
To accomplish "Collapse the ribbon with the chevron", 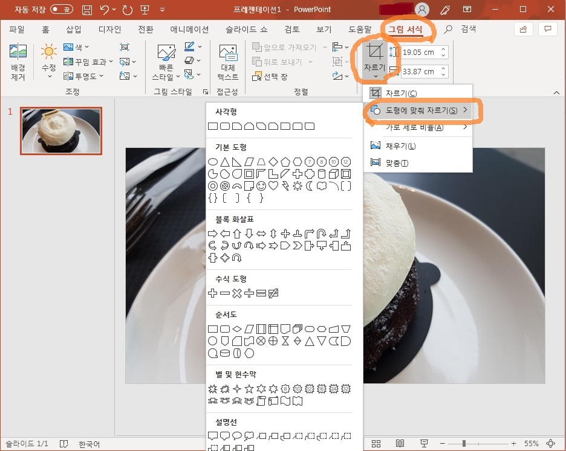I will tap(556, 92).
